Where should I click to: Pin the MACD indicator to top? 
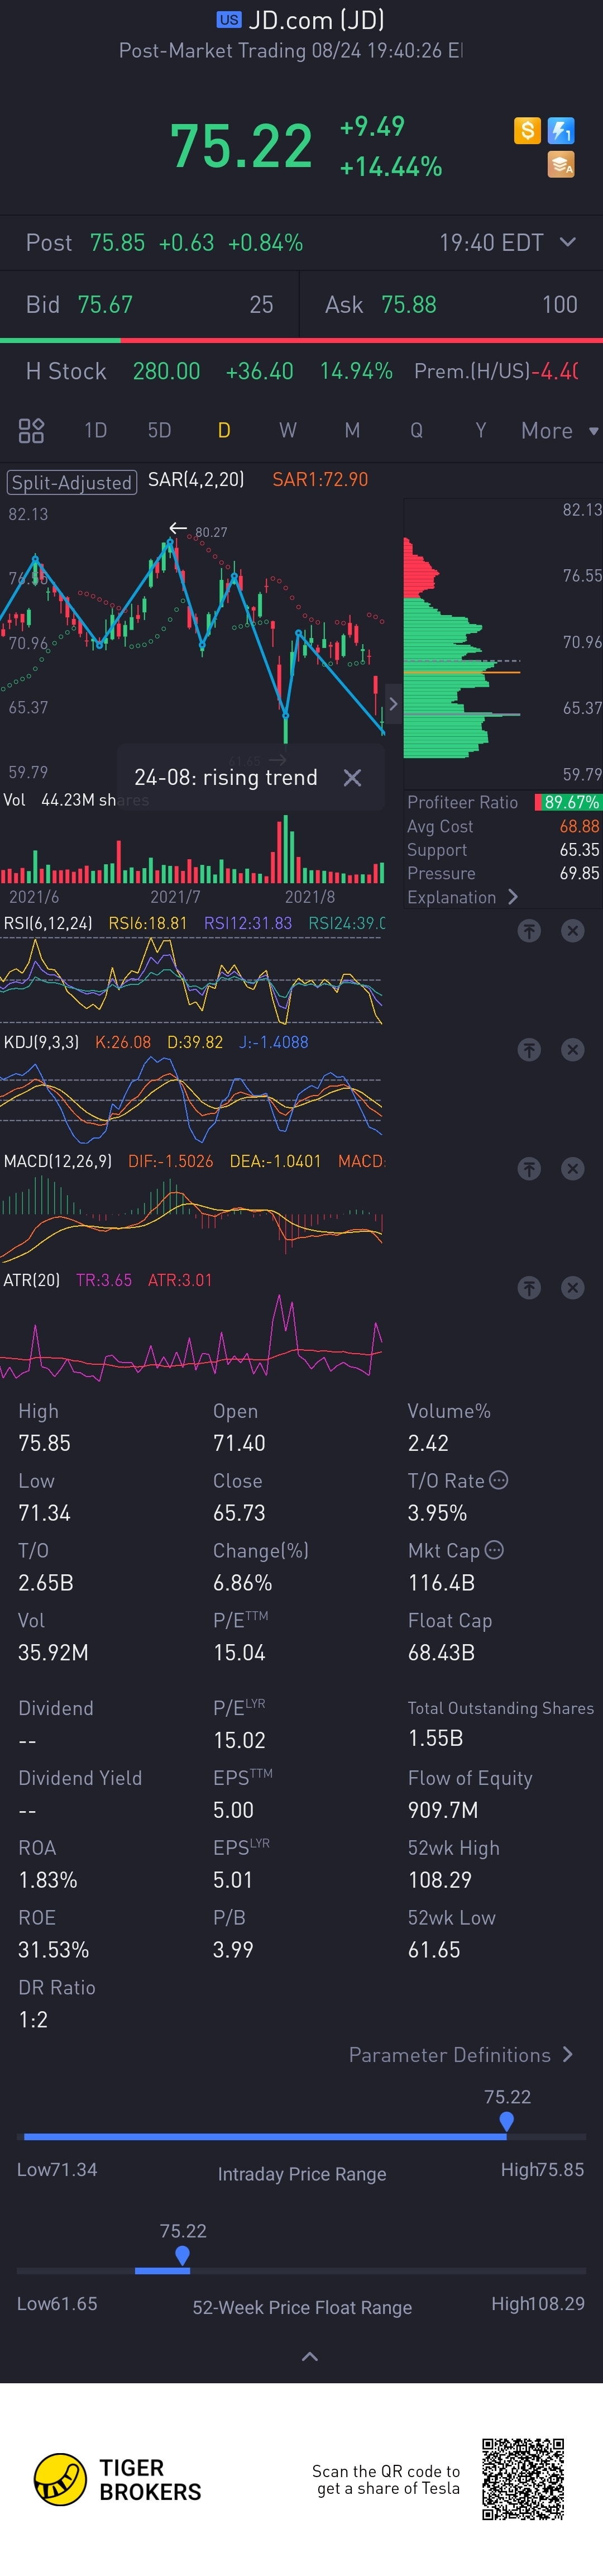coord(529,1169)
